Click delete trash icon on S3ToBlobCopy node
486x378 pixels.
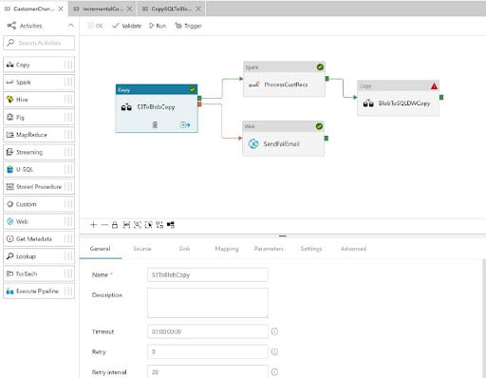click(155, 124)
